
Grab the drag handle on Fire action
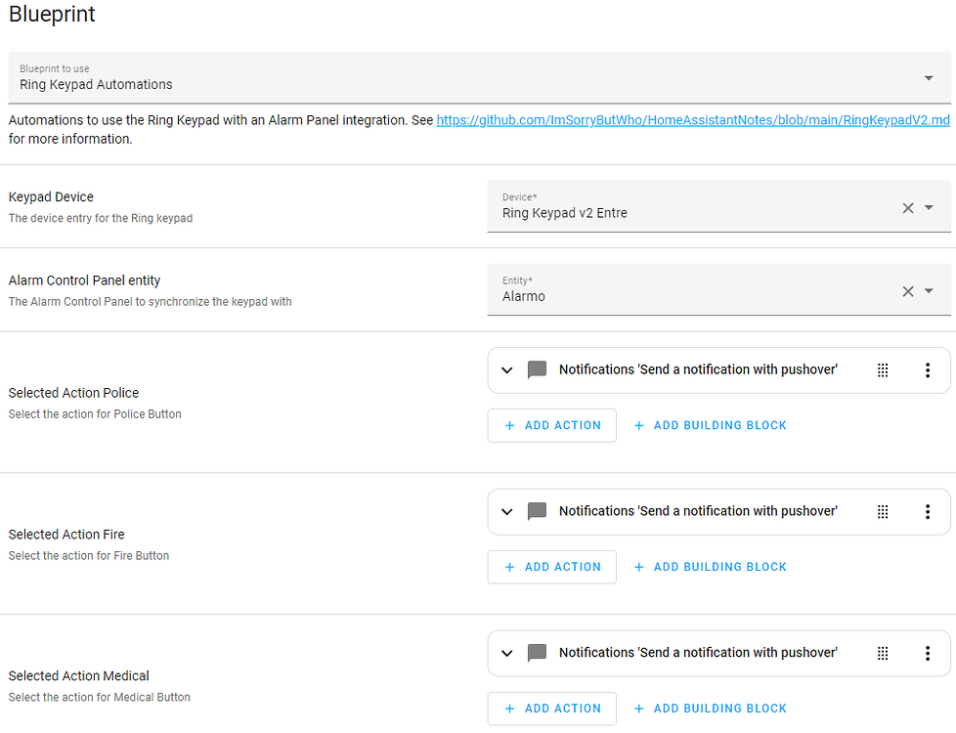tap(883, 512)
